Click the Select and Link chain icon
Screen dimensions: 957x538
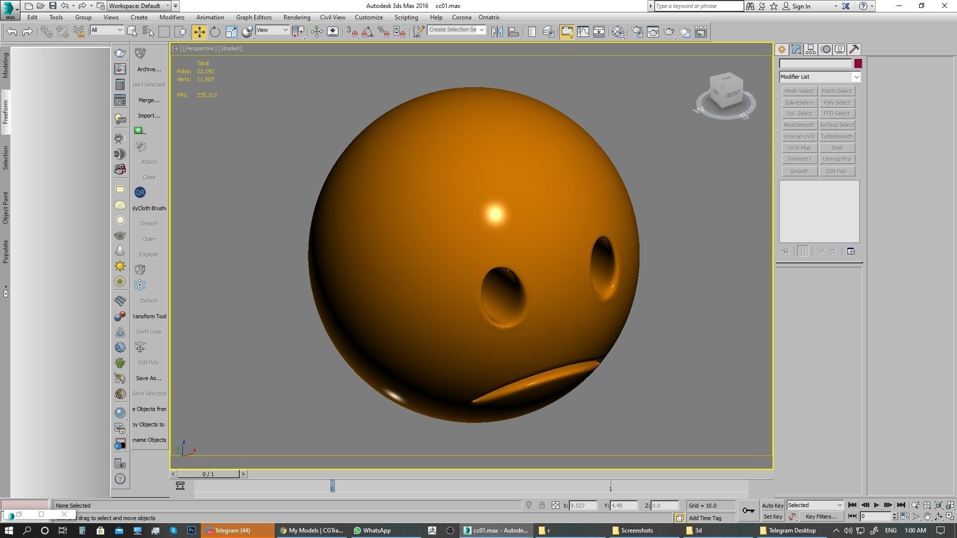[x=46, y=32]
